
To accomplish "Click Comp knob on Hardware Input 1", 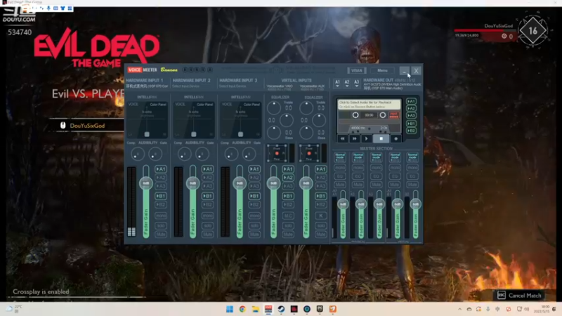I will tap(137, 154).
